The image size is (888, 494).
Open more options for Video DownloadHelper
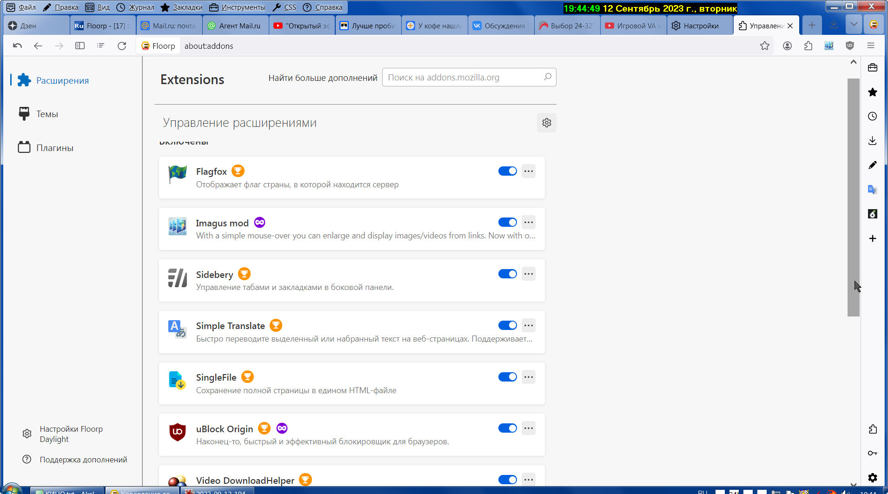[x=529, y=480]
